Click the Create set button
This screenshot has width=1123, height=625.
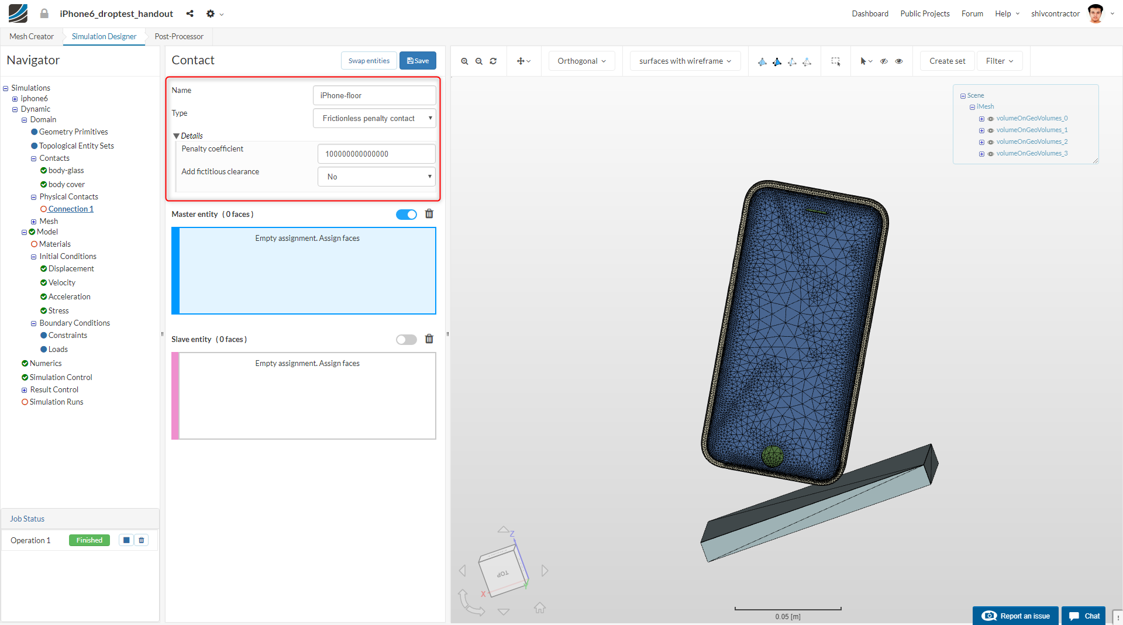947,61
